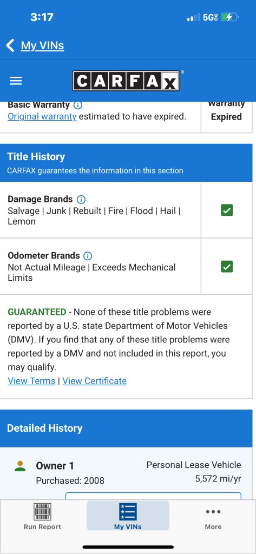256x554 pixels.
Task: Tap the CARFAX logo
Action: (x=126, y=81)
